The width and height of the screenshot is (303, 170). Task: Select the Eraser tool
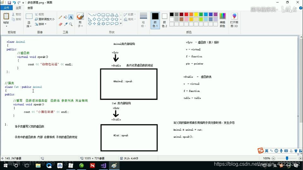point(61,24)
